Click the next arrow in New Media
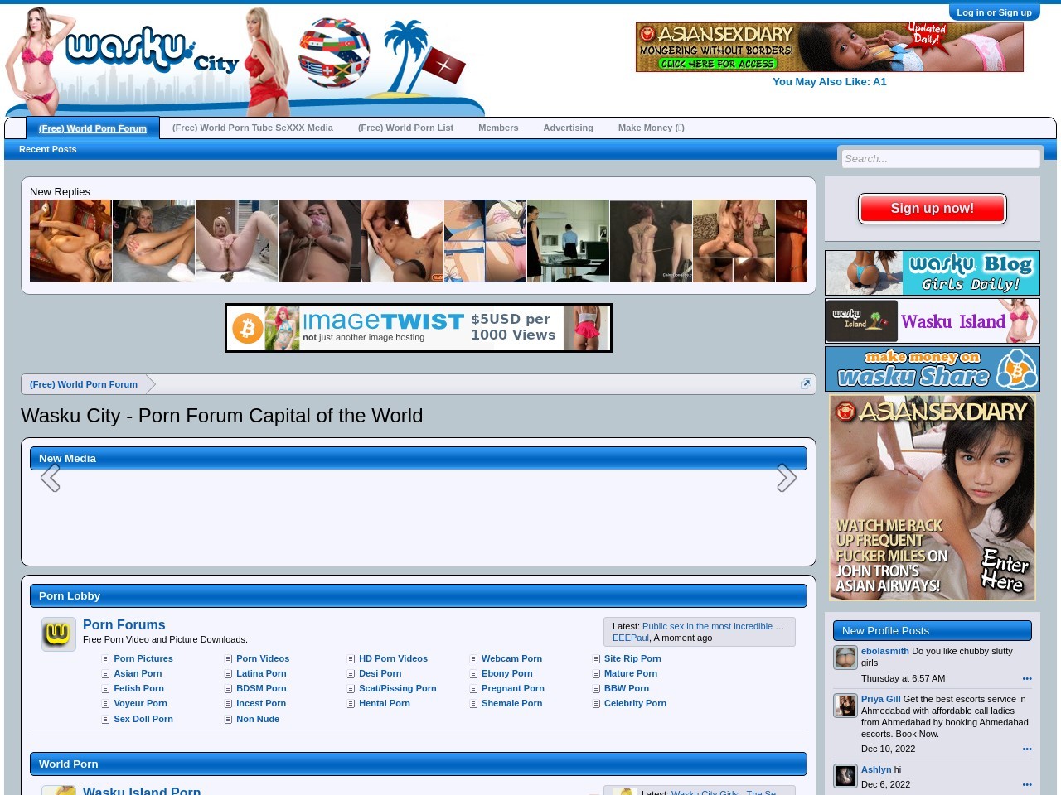Viewport: 1061px width, 795px height. pos(786,478)
